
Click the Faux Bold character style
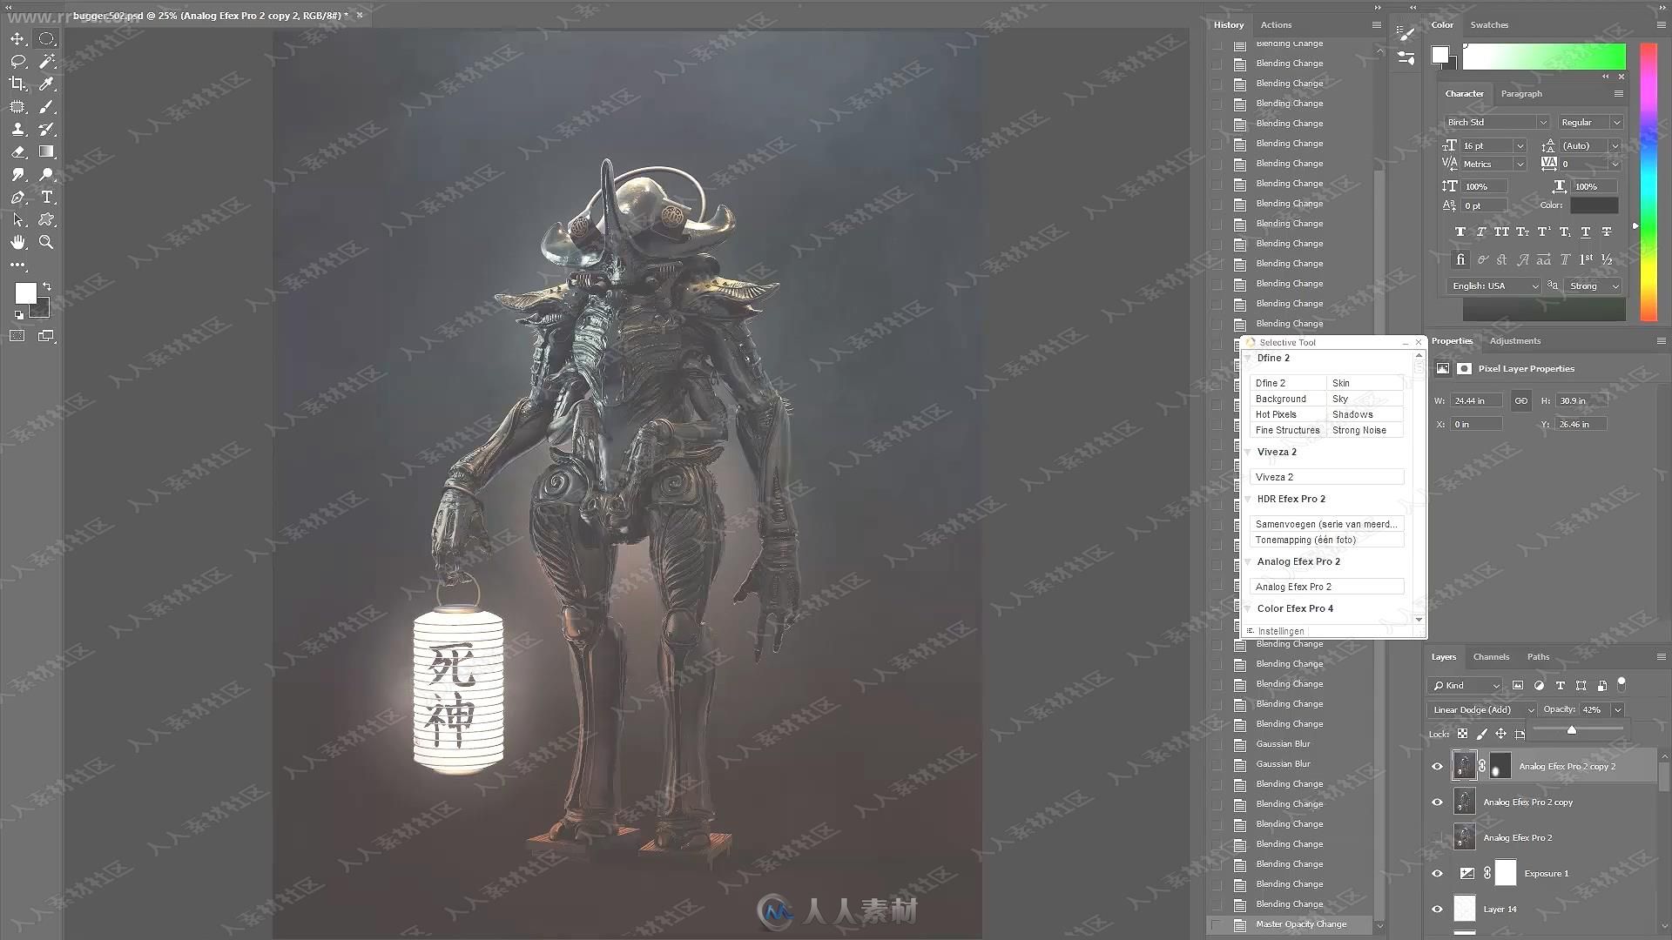(1460, 232)
